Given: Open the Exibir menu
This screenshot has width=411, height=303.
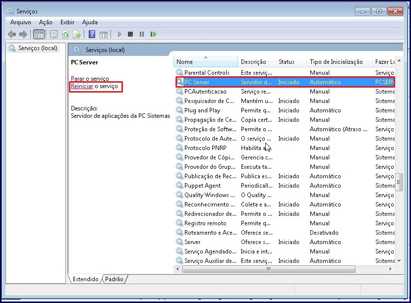Looking at the screenshot, I should 67,22.
